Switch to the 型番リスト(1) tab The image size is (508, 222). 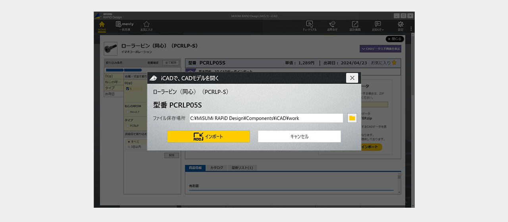click(x=242, y=168)
